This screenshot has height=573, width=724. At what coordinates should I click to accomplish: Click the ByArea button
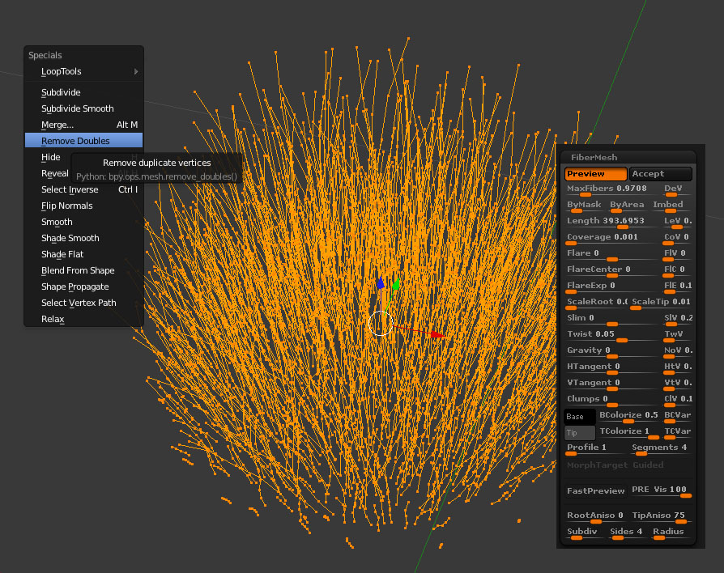click(x=627, y=206)
